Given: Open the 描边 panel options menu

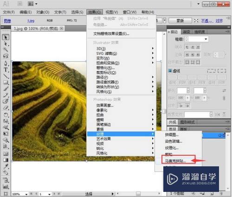Looking at the screenshot, I should click(x=227, y=32).
